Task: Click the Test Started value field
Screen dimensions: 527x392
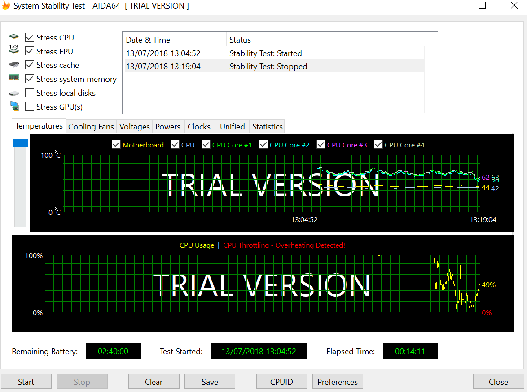Action: click(x=259, y=351)
